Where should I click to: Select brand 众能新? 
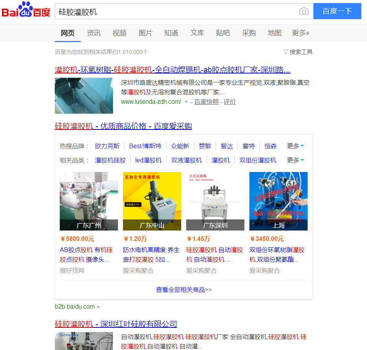[180, 146]
